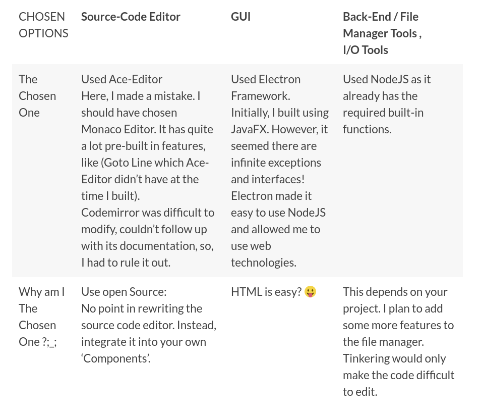Viewport: 481px width, 413px height.
Task: Select the "Back-End / File Manager Tools" header
Action: (381, 25)
